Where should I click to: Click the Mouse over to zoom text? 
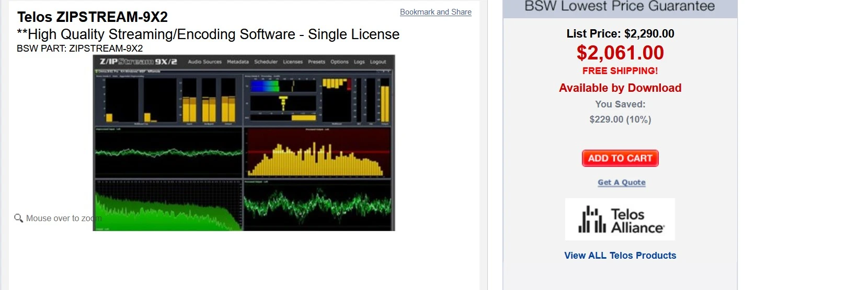(59, 219)
